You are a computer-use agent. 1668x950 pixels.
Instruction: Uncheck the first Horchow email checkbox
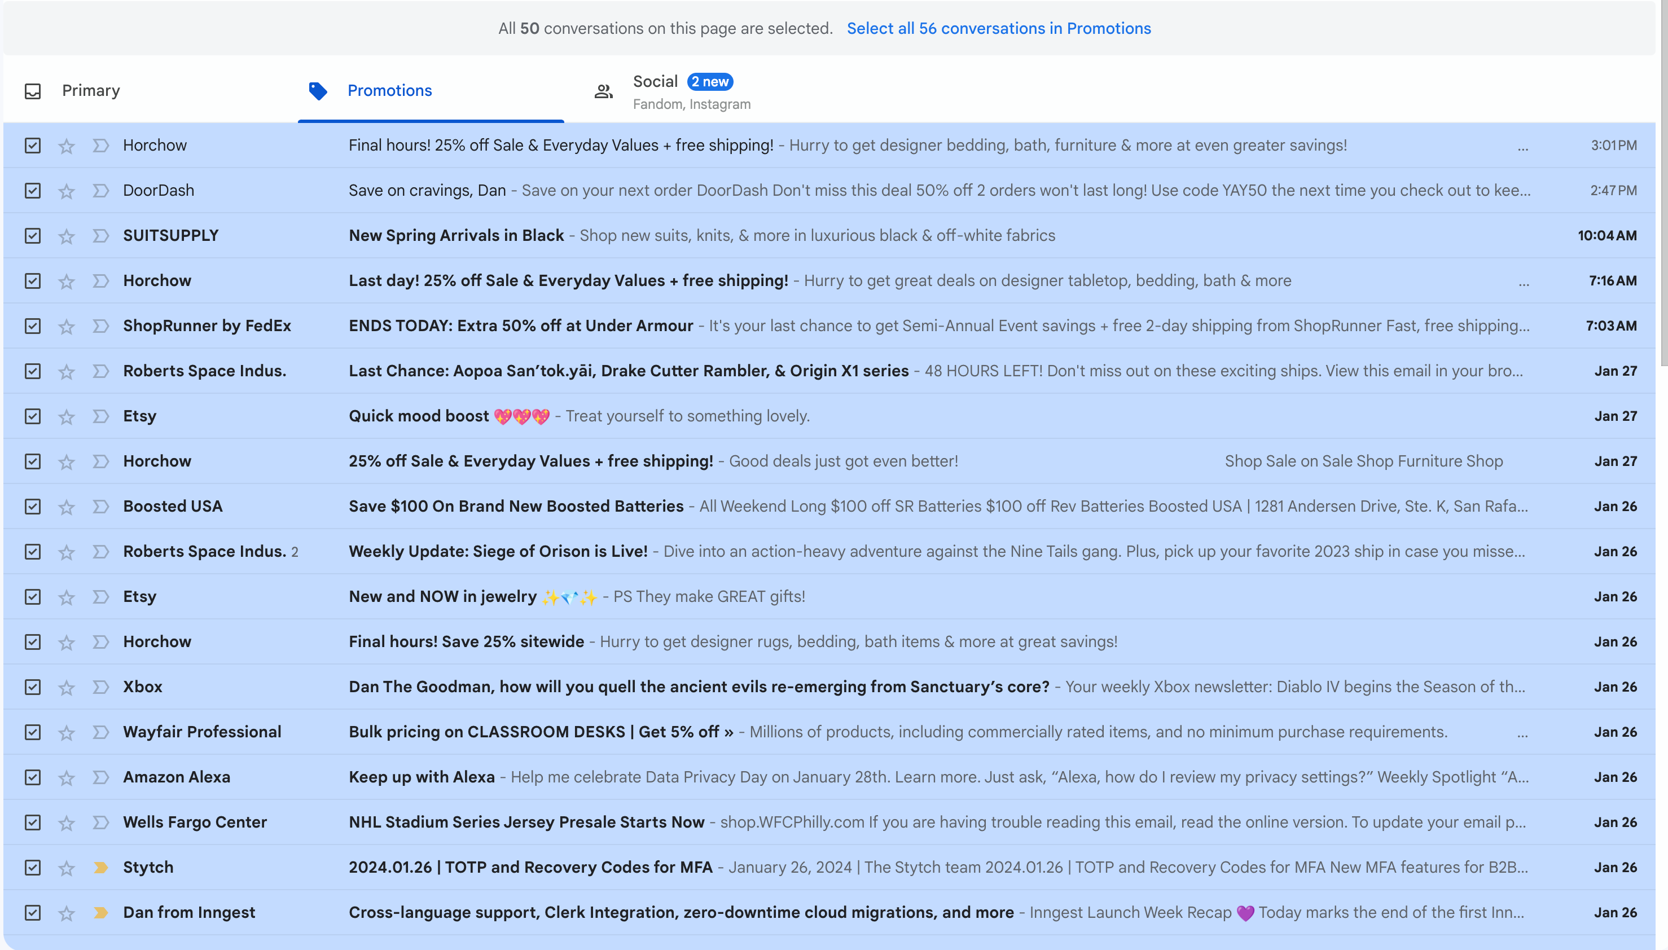(33, 146)
